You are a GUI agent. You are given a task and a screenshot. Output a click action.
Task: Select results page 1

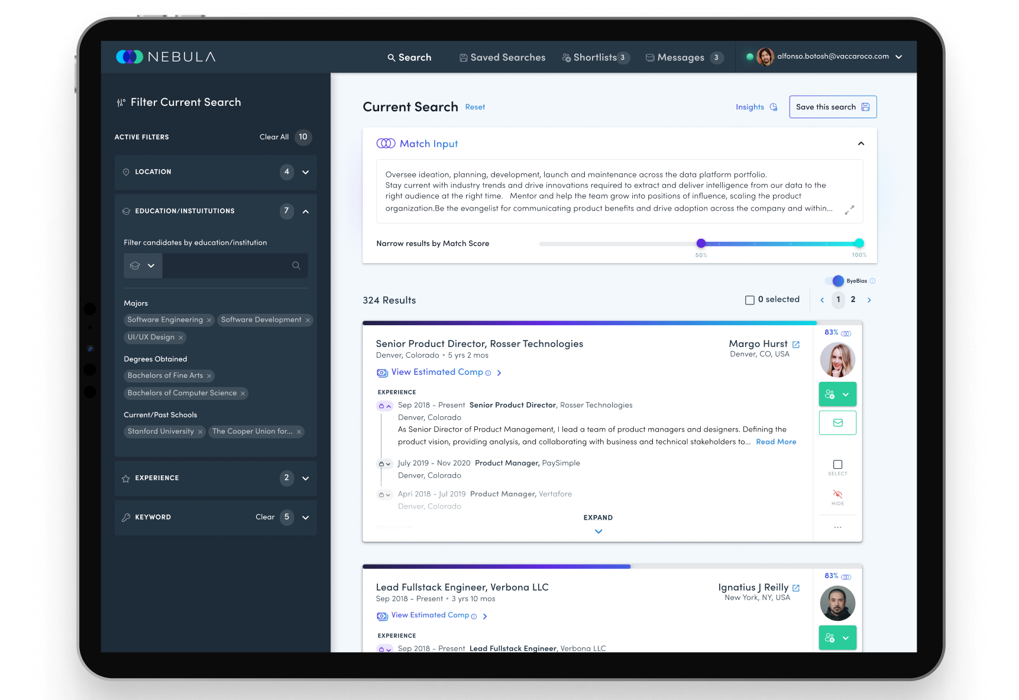pos(838,300)
